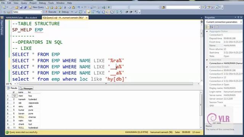Viewport: 244px width, 137px height.
Task: Click the Parse checkmark icon
Action: (x=76, y=12)
